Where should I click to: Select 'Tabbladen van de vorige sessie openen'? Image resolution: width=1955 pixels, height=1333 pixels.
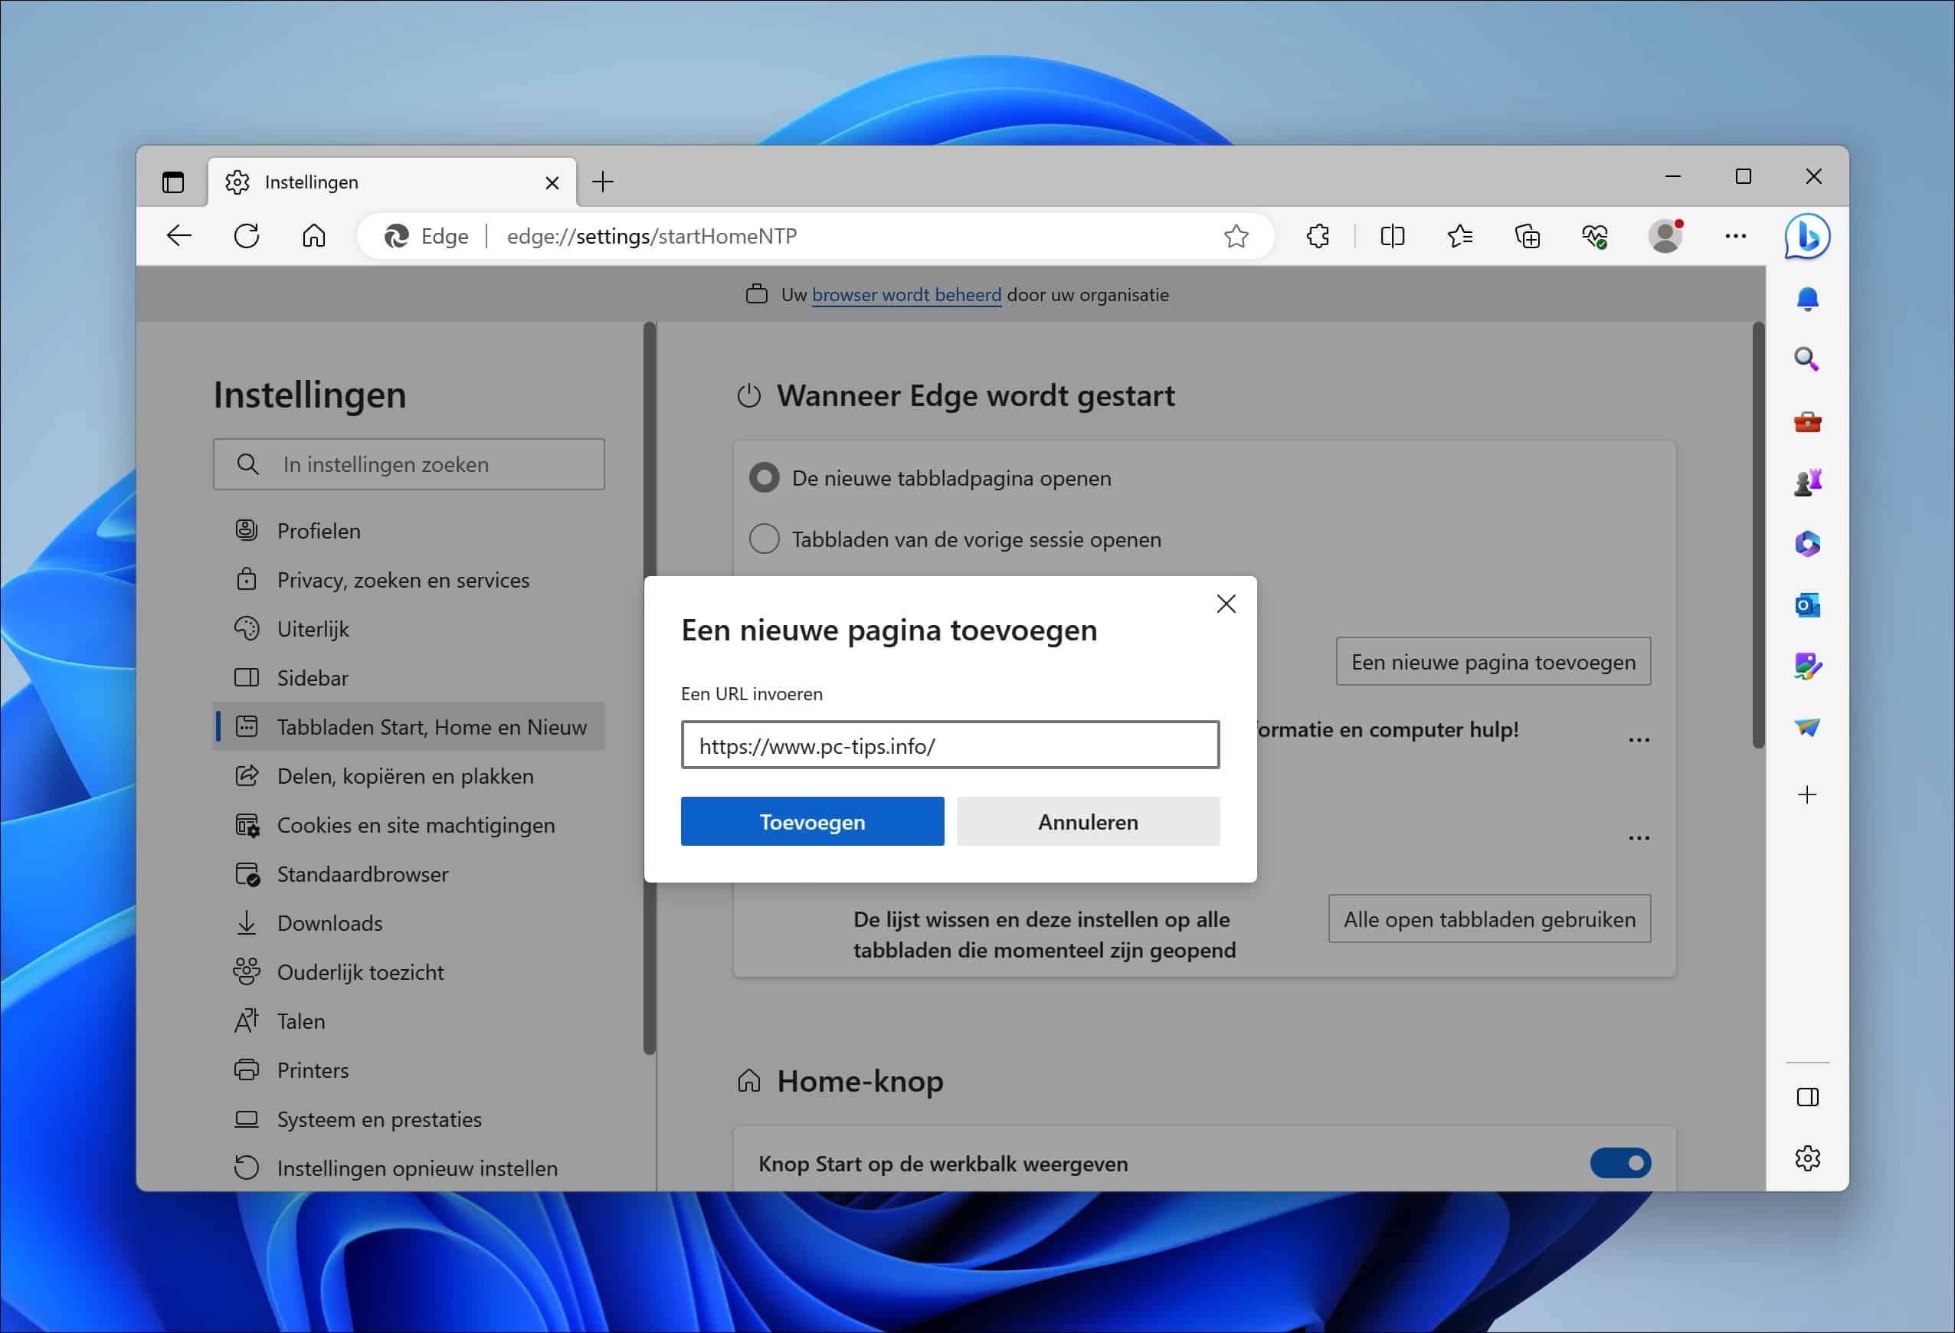763,539
